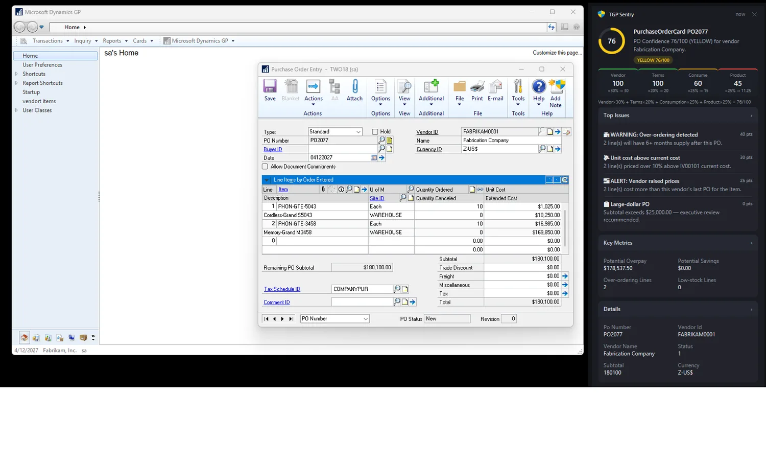Close the TGP Sentry notification panel
Screen dimensions: 766x463
click(x=754, y=14)
